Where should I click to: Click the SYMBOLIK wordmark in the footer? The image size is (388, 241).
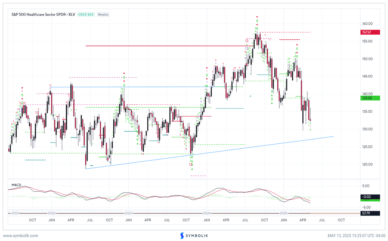point(197,236)
